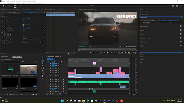Image resolution: width=184 pixels, height=103 pixels.
Task: Select the Slip tool
Action: pos(42,68)
